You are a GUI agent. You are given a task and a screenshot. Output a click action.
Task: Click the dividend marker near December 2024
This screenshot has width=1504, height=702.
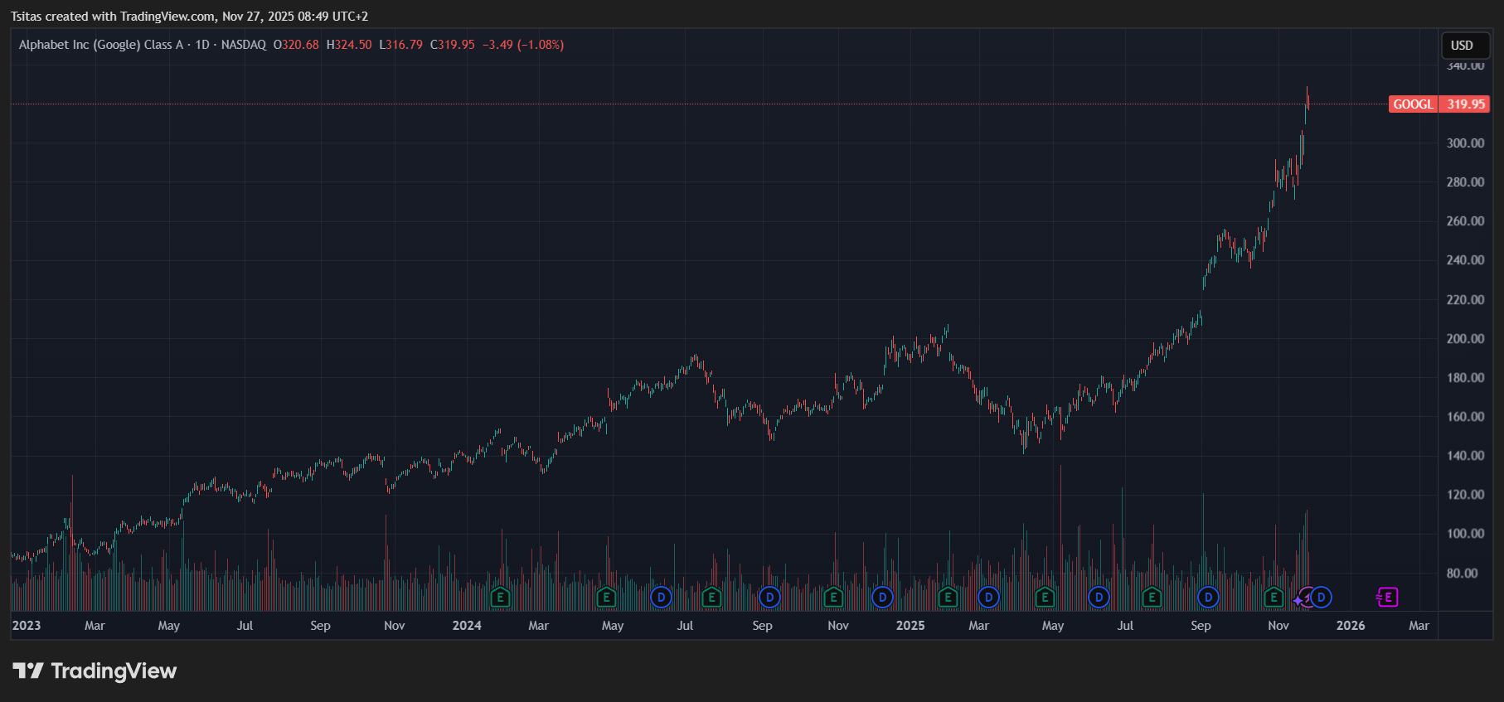click(x=882, y=597)
